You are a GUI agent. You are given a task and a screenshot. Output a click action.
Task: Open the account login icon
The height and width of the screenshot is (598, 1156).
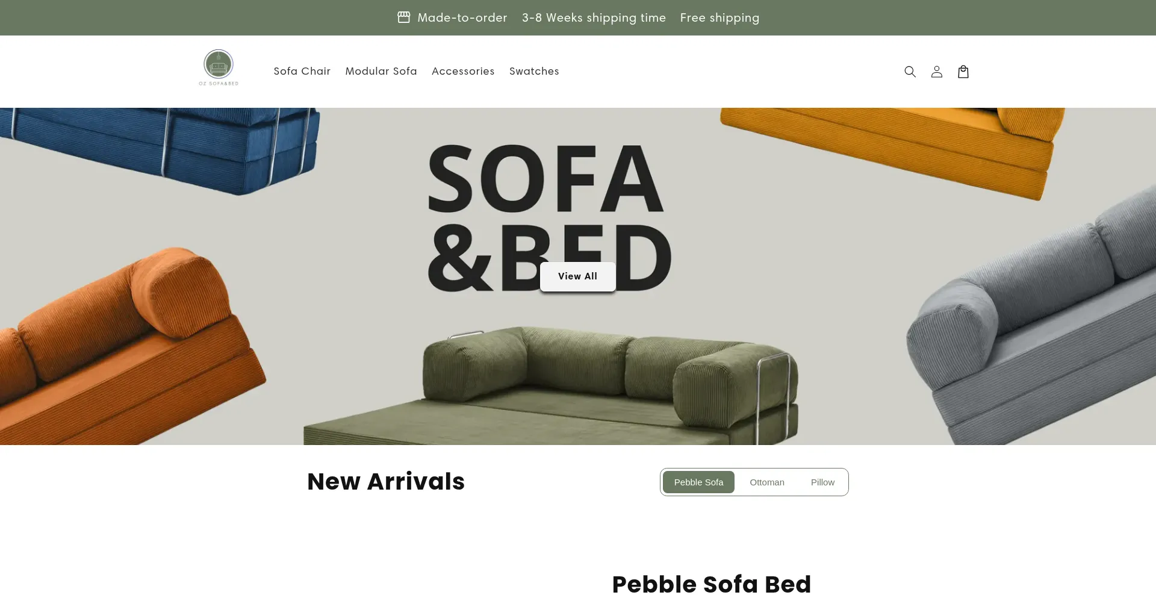(x=936, y=72)
